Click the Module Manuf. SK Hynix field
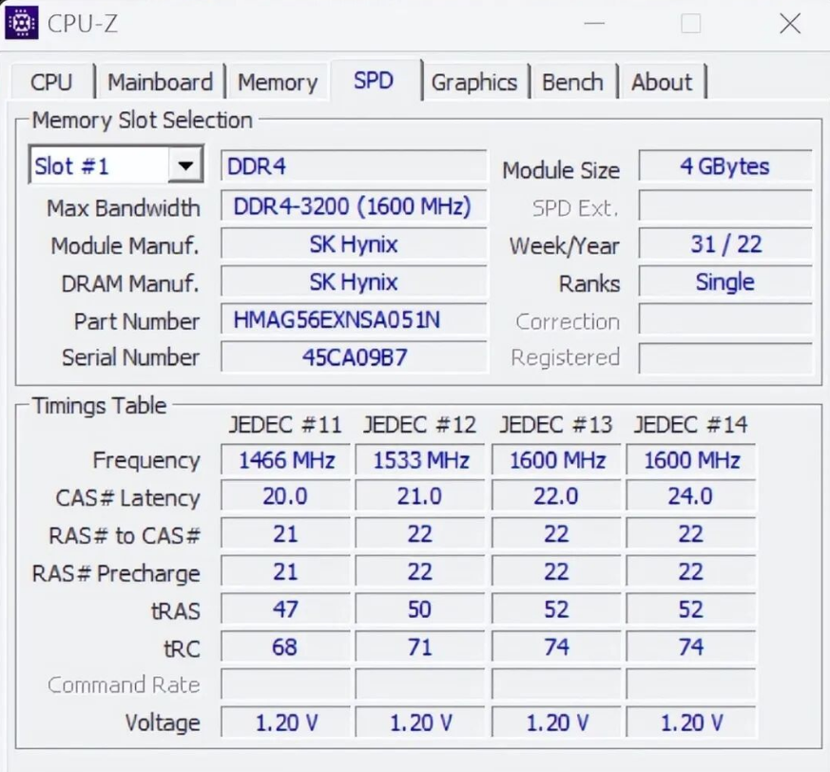 pos(353,244)
